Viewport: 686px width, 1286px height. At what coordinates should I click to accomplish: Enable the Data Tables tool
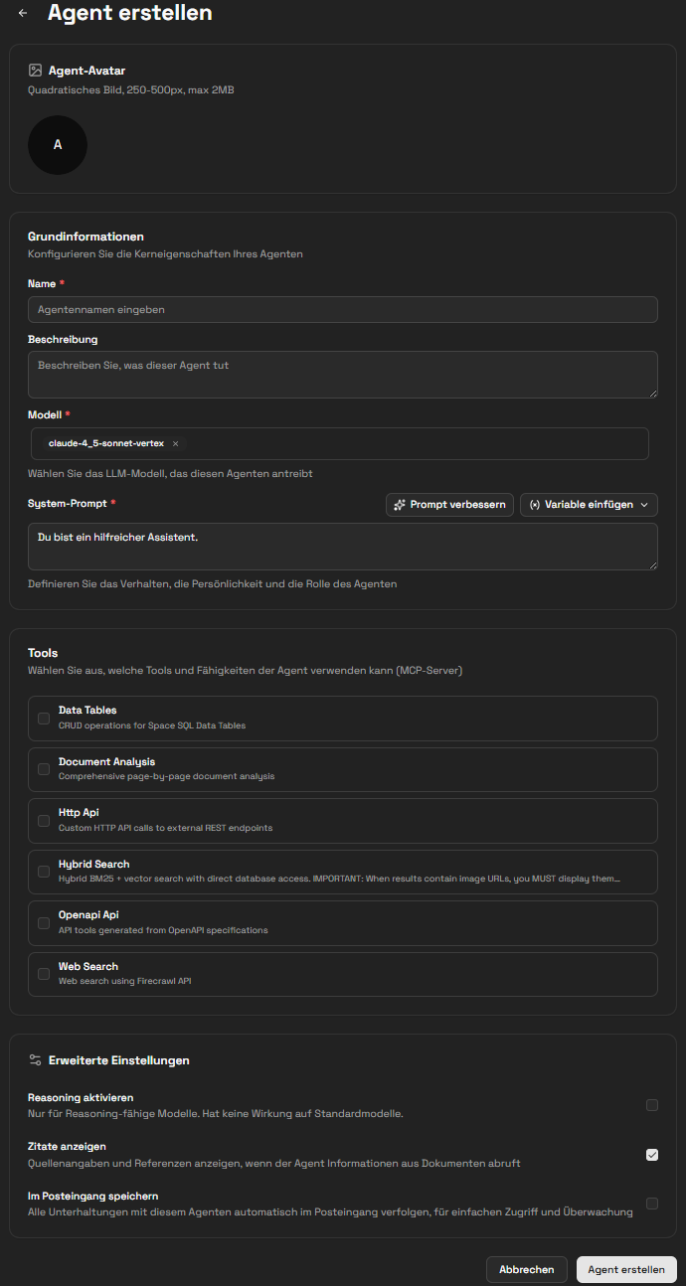[43, 717]
